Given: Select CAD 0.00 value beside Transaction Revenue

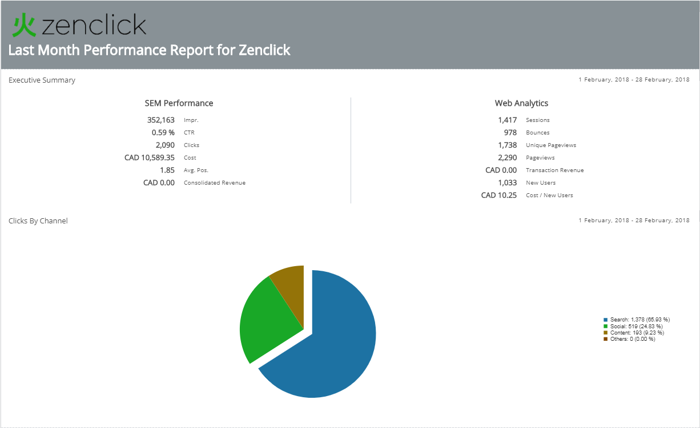Looking at the screenshot, I should [x=501, y=170].
